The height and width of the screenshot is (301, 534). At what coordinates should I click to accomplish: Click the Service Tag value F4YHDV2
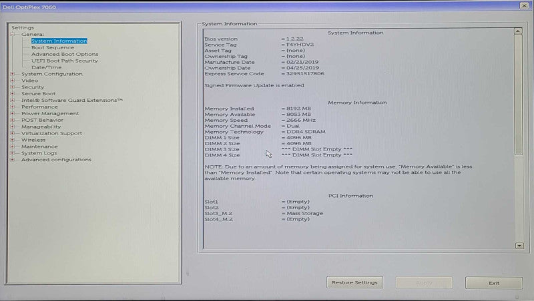coord(300,45)
